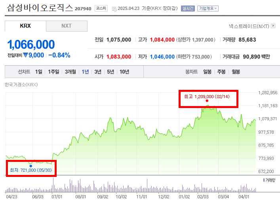The image size is (280, 205).
Task: Switch to 주봉 candle chart
Action: coord(221,72)
